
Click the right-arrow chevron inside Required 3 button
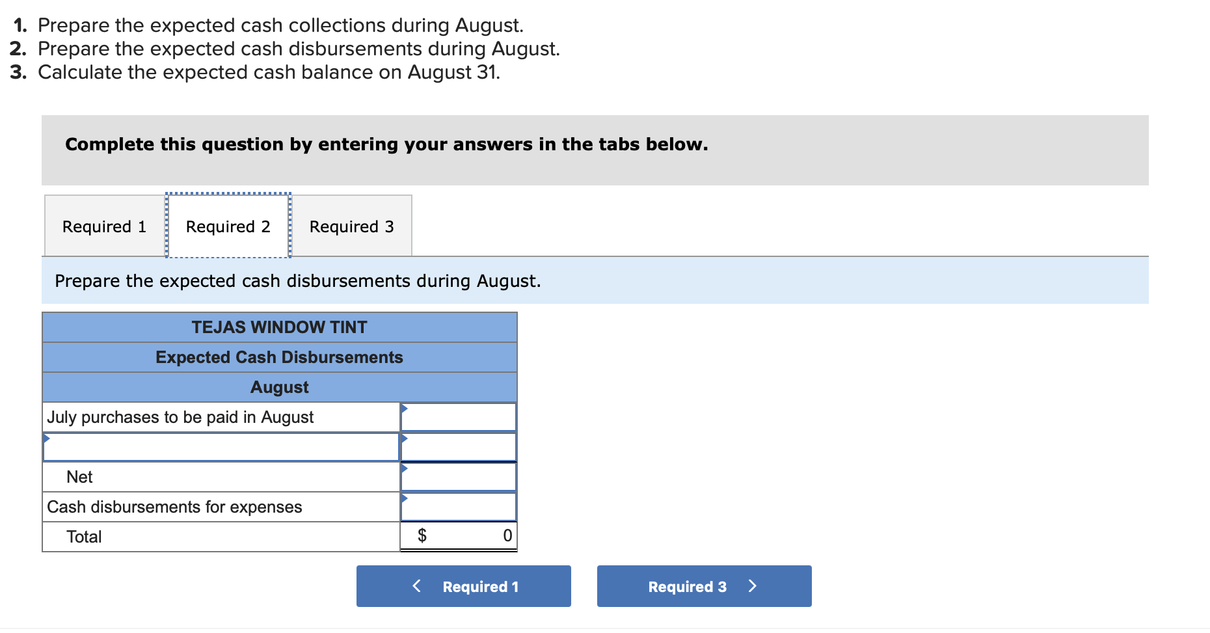pos(753,586)
